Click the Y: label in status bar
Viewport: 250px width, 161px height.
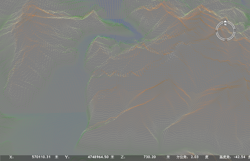pyautogui.click(x=67, y=157)
